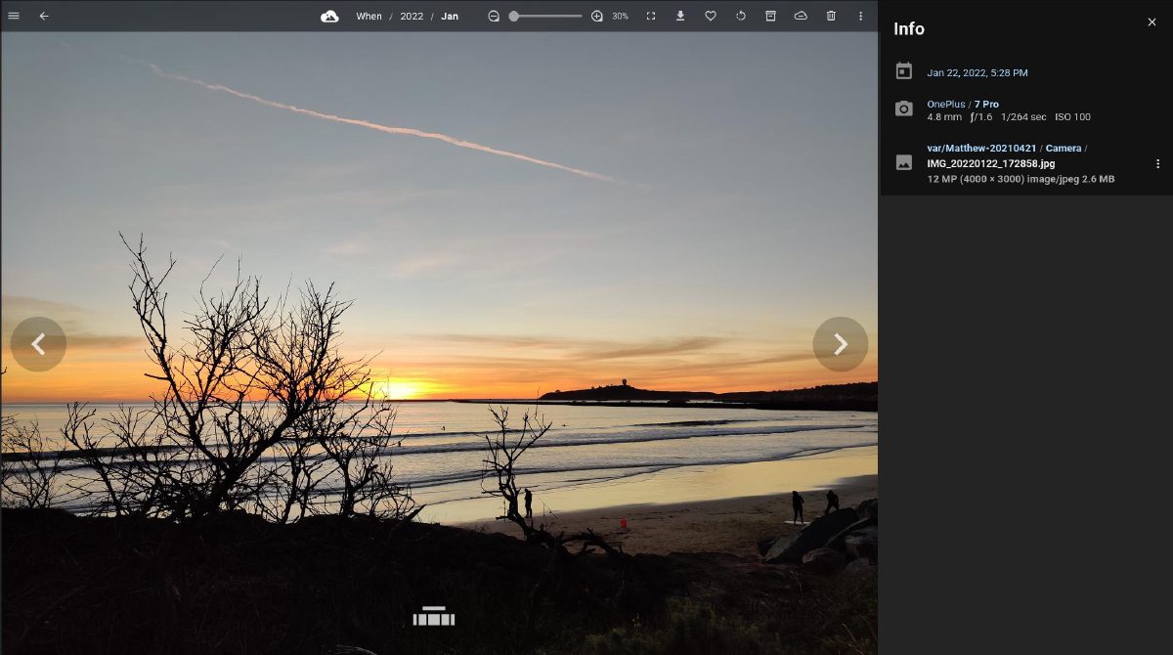Click 'When' in the breadcrumb

click(369, 17)
